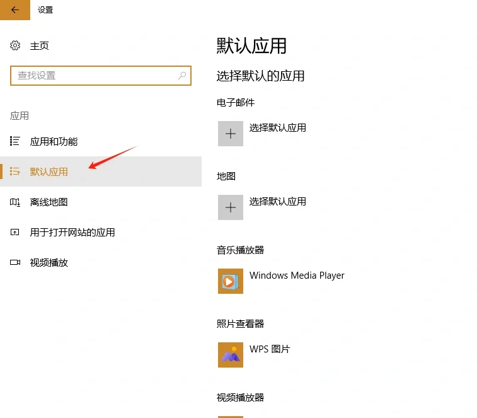Click the plus icon under 电子邮件
The width and height of the screenshot is (477, 418).
coord(231,134)
